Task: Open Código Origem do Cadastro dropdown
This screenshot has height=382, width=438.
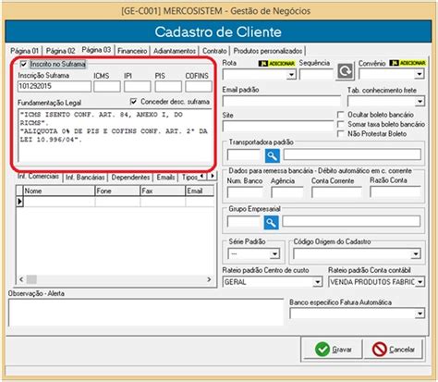Action: pyautogui.click(x=416, y=254)
